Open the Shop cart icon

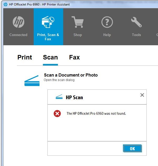[78, 22]
